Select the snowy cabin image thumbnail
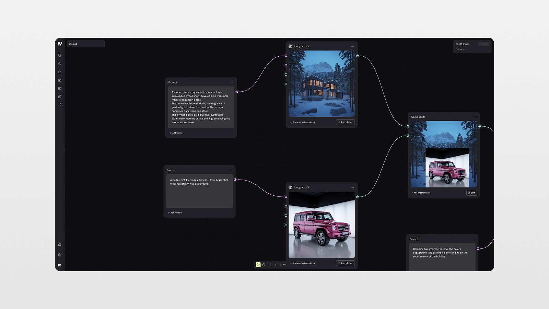Image resolution: width=549 pixels, height=309 pixels. pos(322,84)
